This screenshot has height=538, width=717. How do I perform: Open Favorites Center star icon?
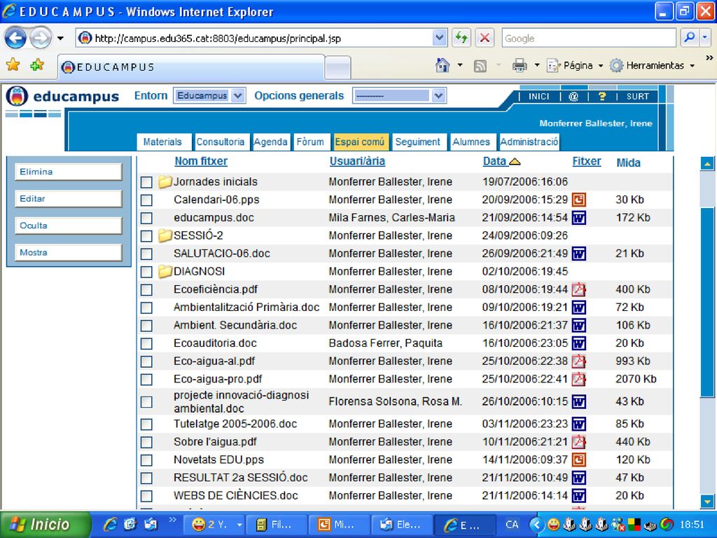click(x=13, y=65)
